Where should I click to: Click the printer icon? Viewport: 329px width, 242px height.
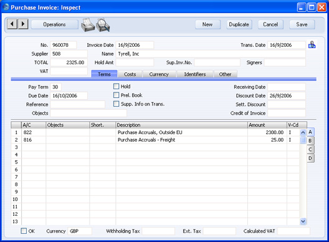88,25
